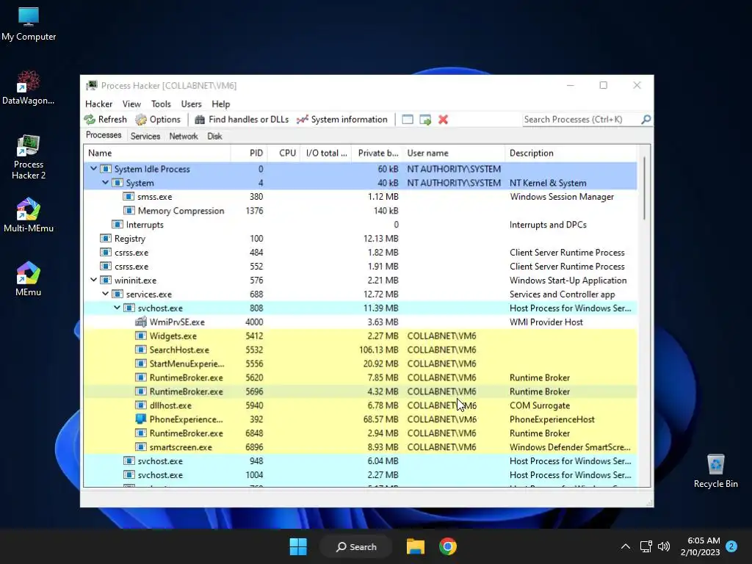Viewport: 752px width, 564px height.
Task: Click the PhoneExperience process icon
Action: 140,419
